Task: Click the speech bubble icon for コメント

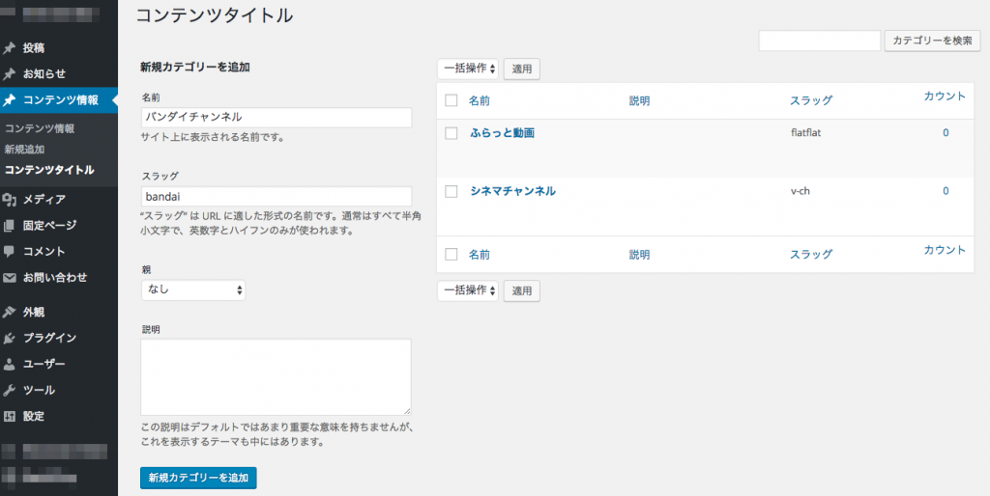Action: [9, 252]
